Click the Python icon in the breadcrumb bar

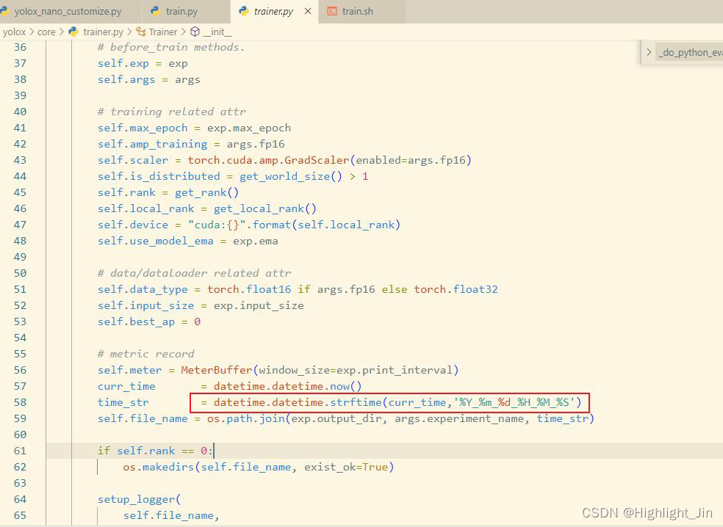click(73, 32)
